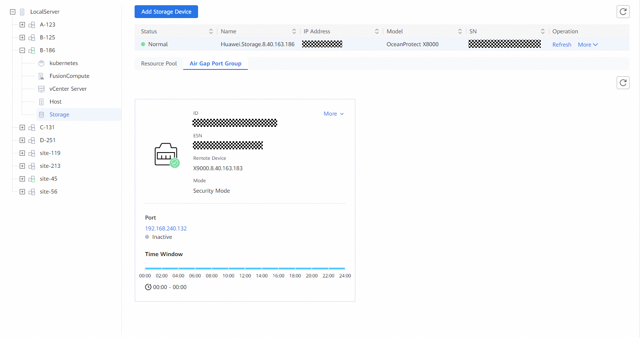Select Storage under B-186
640x338 pixels.
tap(59, 114)
